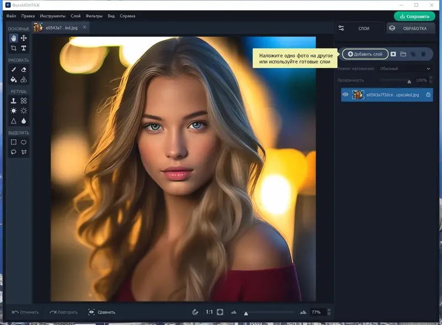Select the Hand pan tool

point(14,38)
